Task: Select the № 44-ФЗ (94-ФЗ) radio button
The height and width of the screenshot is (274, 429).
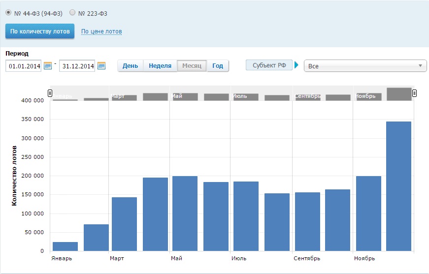Action: point(8,13)
